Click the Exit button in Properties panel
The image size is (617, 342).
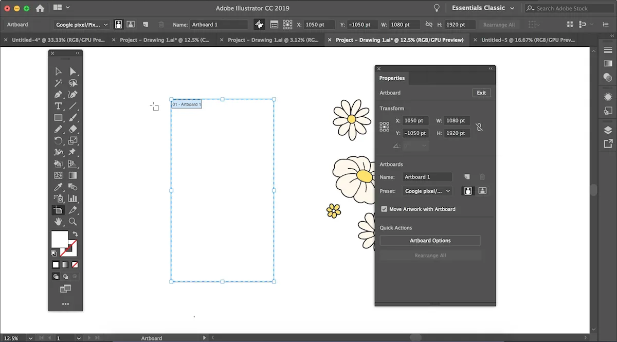click(x=481, y=93)
